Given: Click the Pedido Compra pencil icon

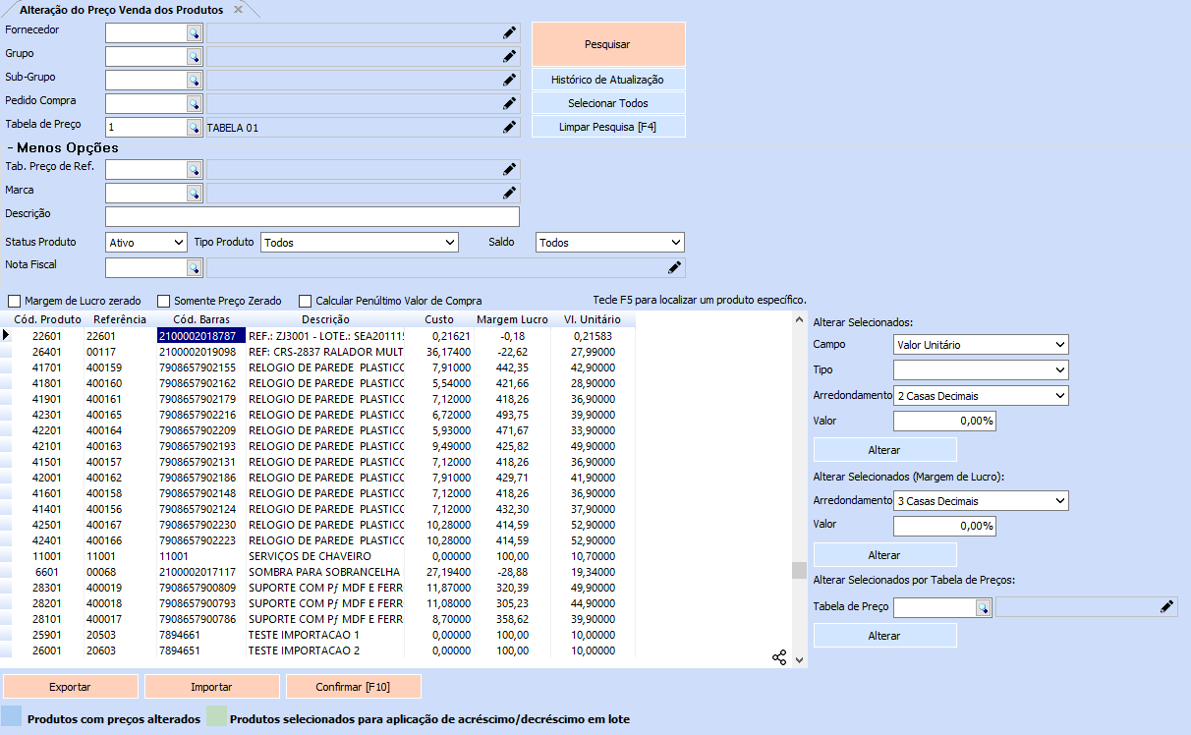Looking at the screenshot, I should click(x=509, y=103).
